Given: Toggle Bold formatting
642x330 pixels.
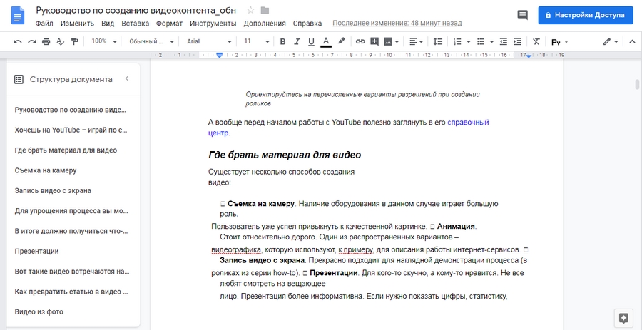Looking at the screenshot, I should [282, 41].
